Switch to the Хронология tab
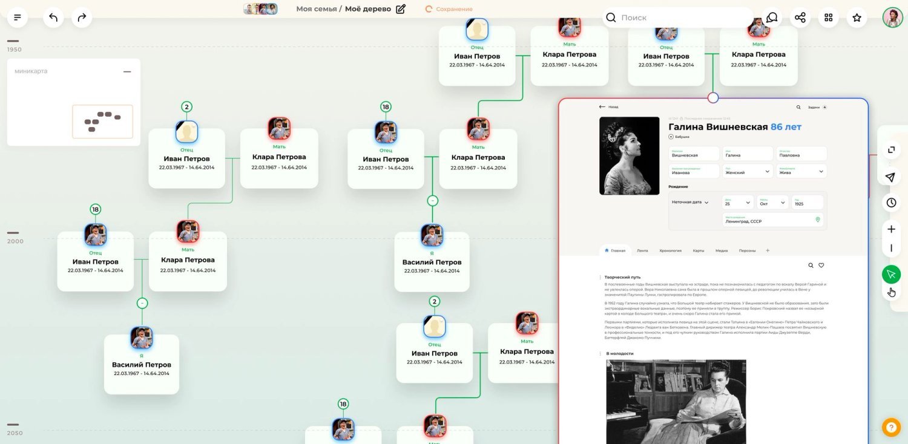908x444 pixels. (x=670, y=250)
